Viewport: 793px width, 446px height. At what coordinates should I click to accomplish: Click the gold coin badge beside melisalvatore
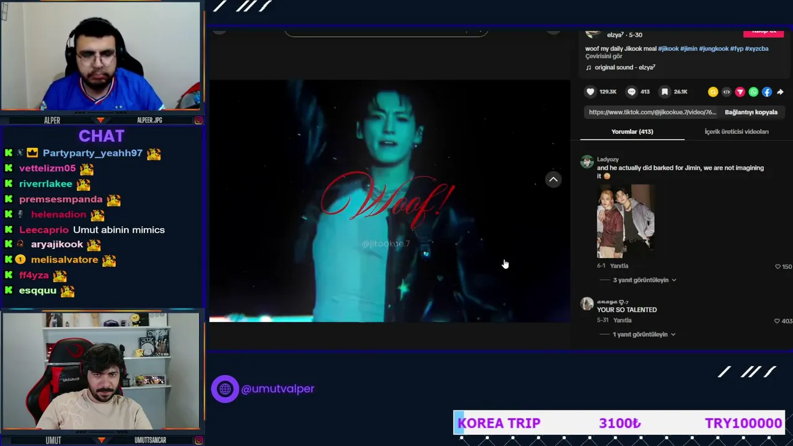click(20, 260)
